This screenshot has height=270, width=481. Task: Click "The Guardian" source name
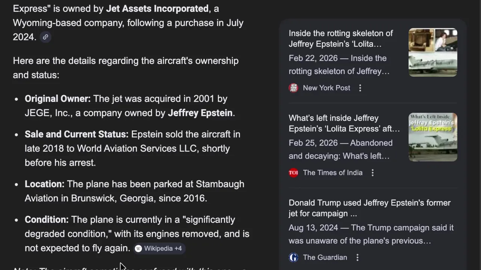click(325, 257)
